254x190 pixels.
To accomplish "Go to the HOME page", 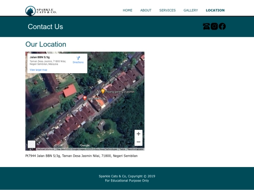I will [x=127, y=10].
